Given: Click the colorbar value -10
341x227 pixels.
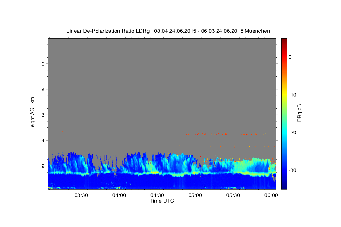Looking at the screenshot, I should [x=292, y=95].
